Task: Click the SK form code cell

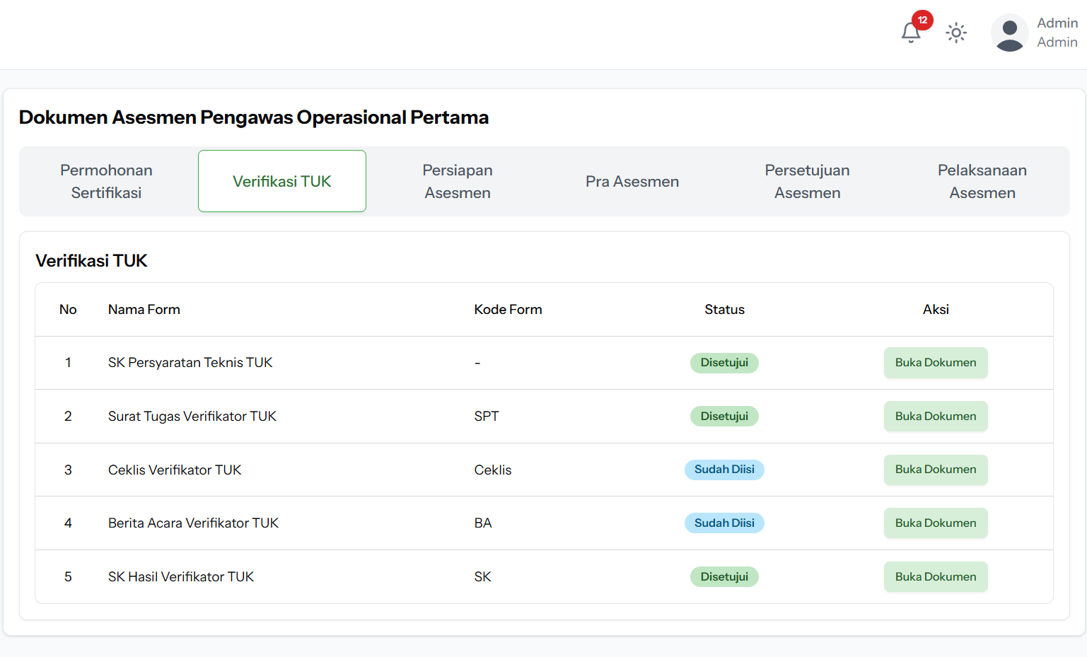Action: pyautogui.click(x=482, y=577)
